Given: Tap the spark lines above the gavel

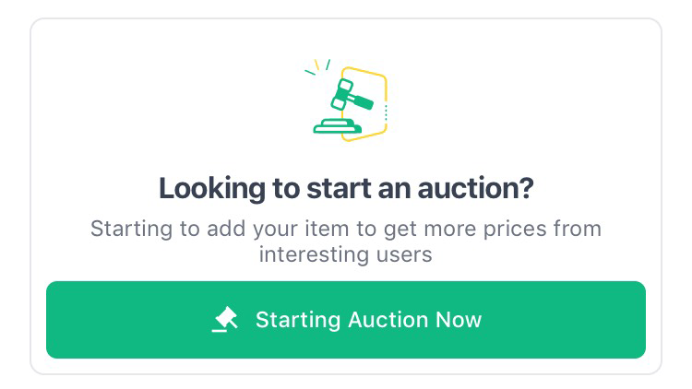Looking at the screenshot, I should [317, 66].
